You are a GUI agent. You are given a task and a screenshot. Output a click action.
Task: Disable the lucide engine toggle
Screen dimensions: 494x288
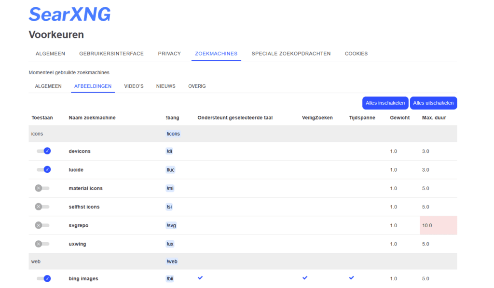[x=43, y=169]
